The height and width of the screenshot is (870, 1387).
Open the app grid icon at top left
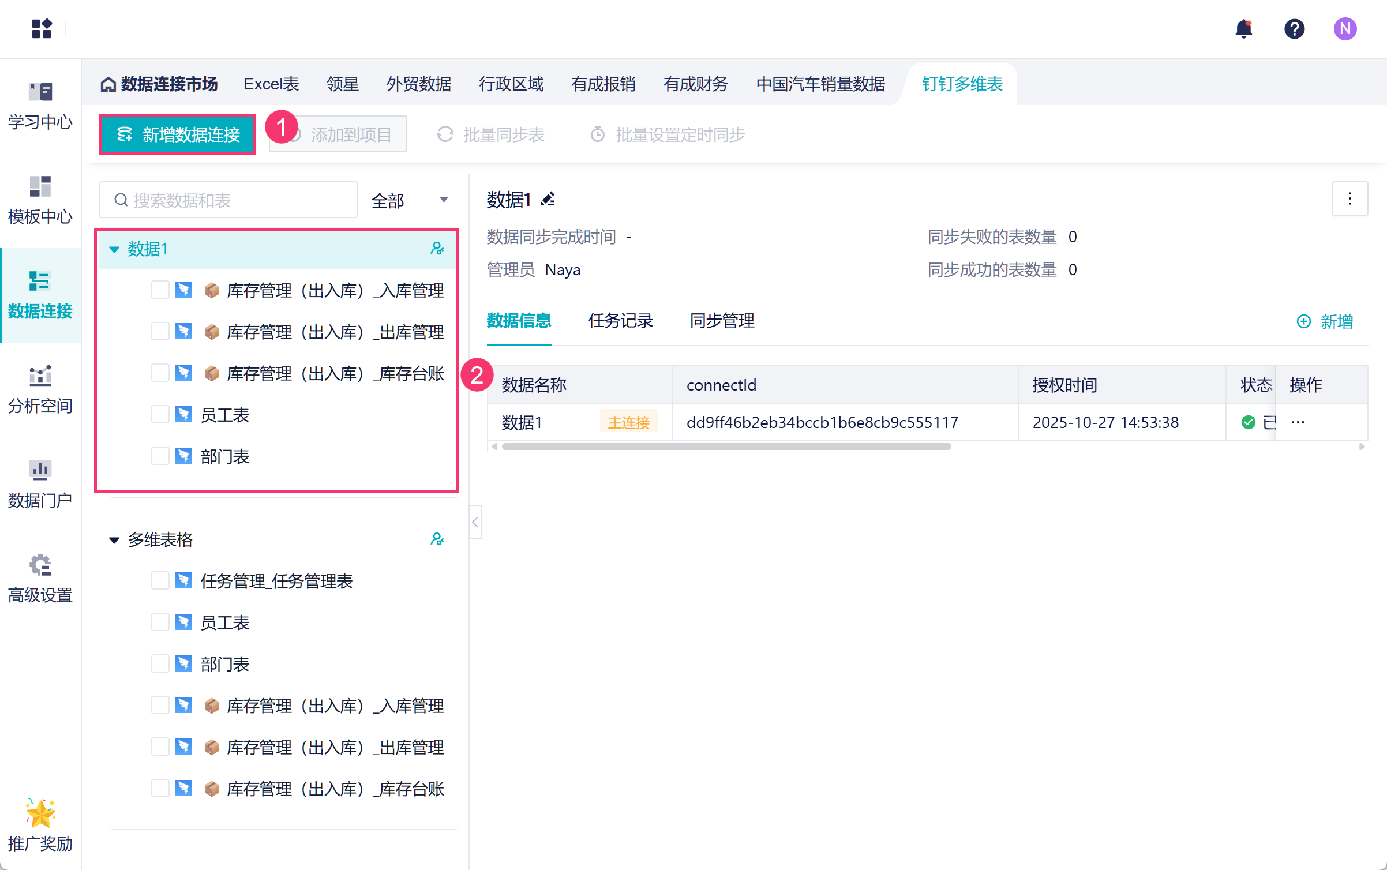tap(42, 29)
